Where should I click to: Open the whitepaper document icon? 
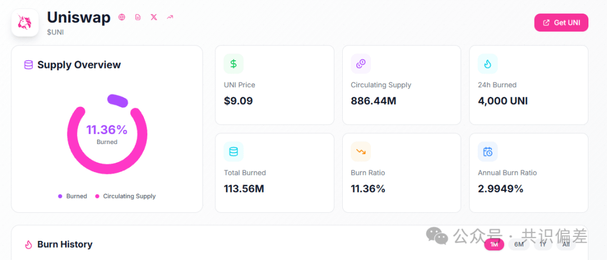(138, 17)
